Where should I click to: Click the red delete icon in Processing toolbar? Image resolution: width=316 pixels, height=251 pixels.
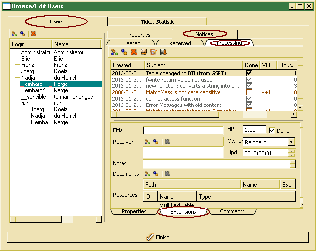(134, 52)
